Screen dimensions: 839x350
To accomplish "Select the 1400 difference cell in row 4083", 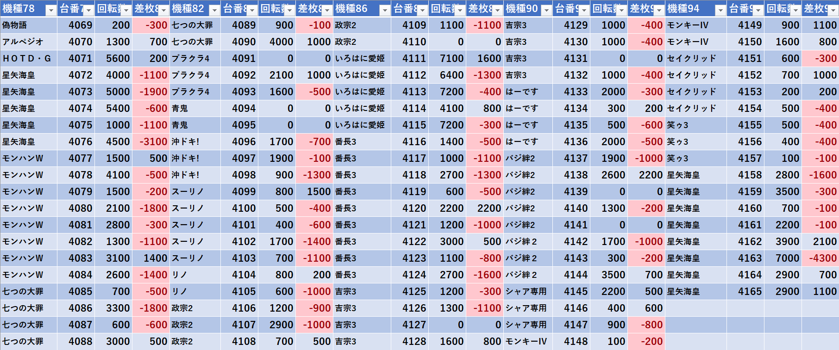I will click(x=151, y=258).
